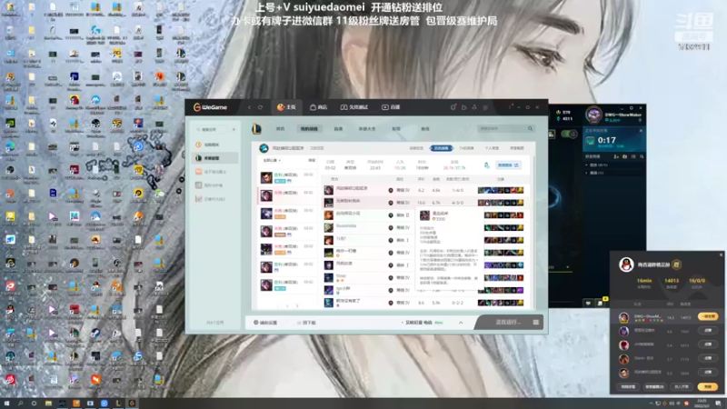Add an application with the sidebar plus button
The image size is (727, 409).
234,129
